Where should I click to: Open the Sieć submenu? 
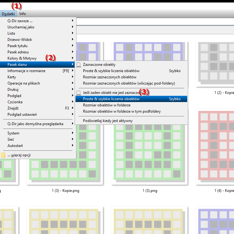pos(38,139)
